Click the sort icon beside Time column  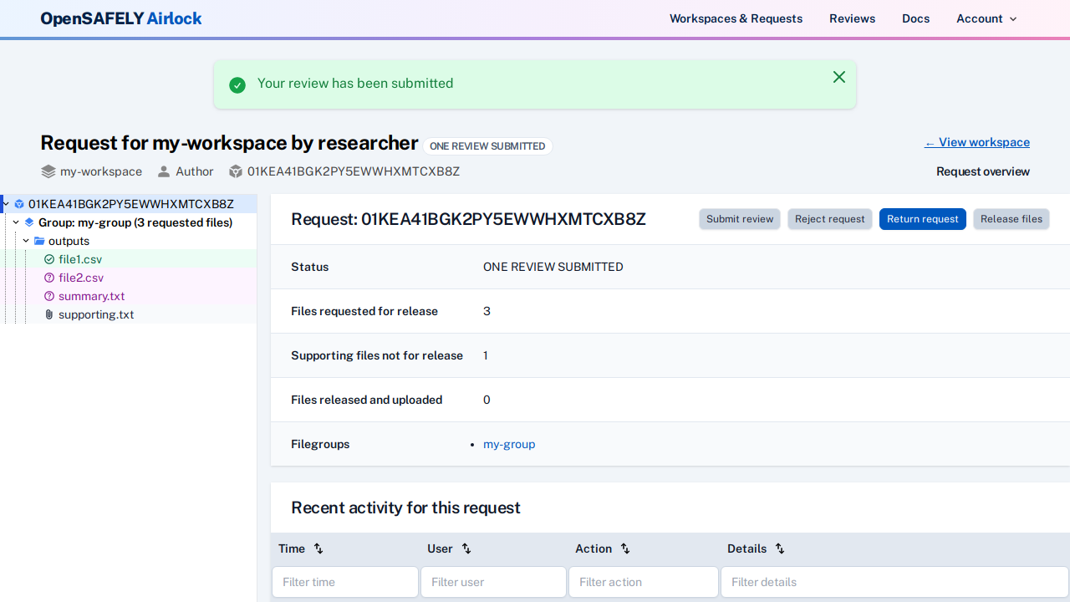coord(318,548)
